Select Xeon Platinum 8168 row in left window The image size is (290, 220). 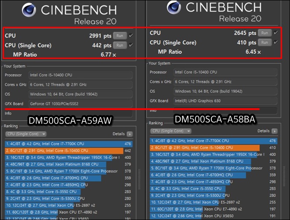click(69, 164)
